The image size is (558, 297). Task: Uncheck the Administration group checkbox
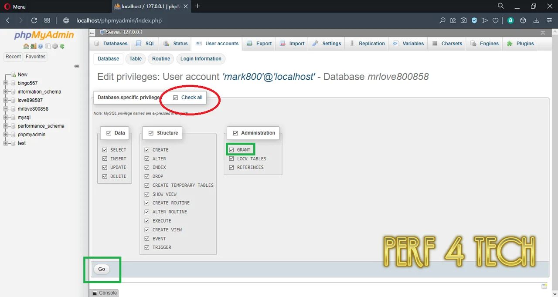235,133
